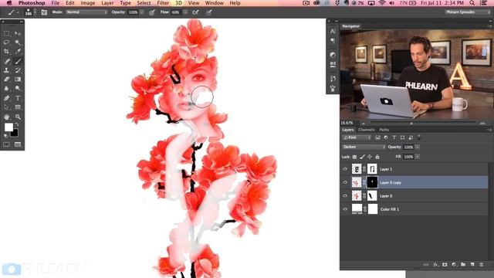
Task: Open the layer filter Kind dropdown
Action: pos(357,137)
